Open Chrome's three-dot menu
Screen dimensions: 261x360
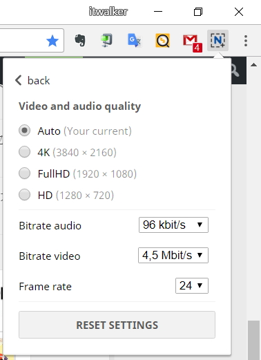tap(246, 41)
